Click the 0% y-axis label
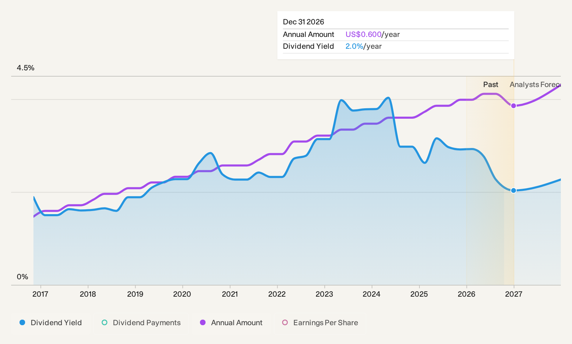This screenshot has width=572, height=344. [23, 277]
